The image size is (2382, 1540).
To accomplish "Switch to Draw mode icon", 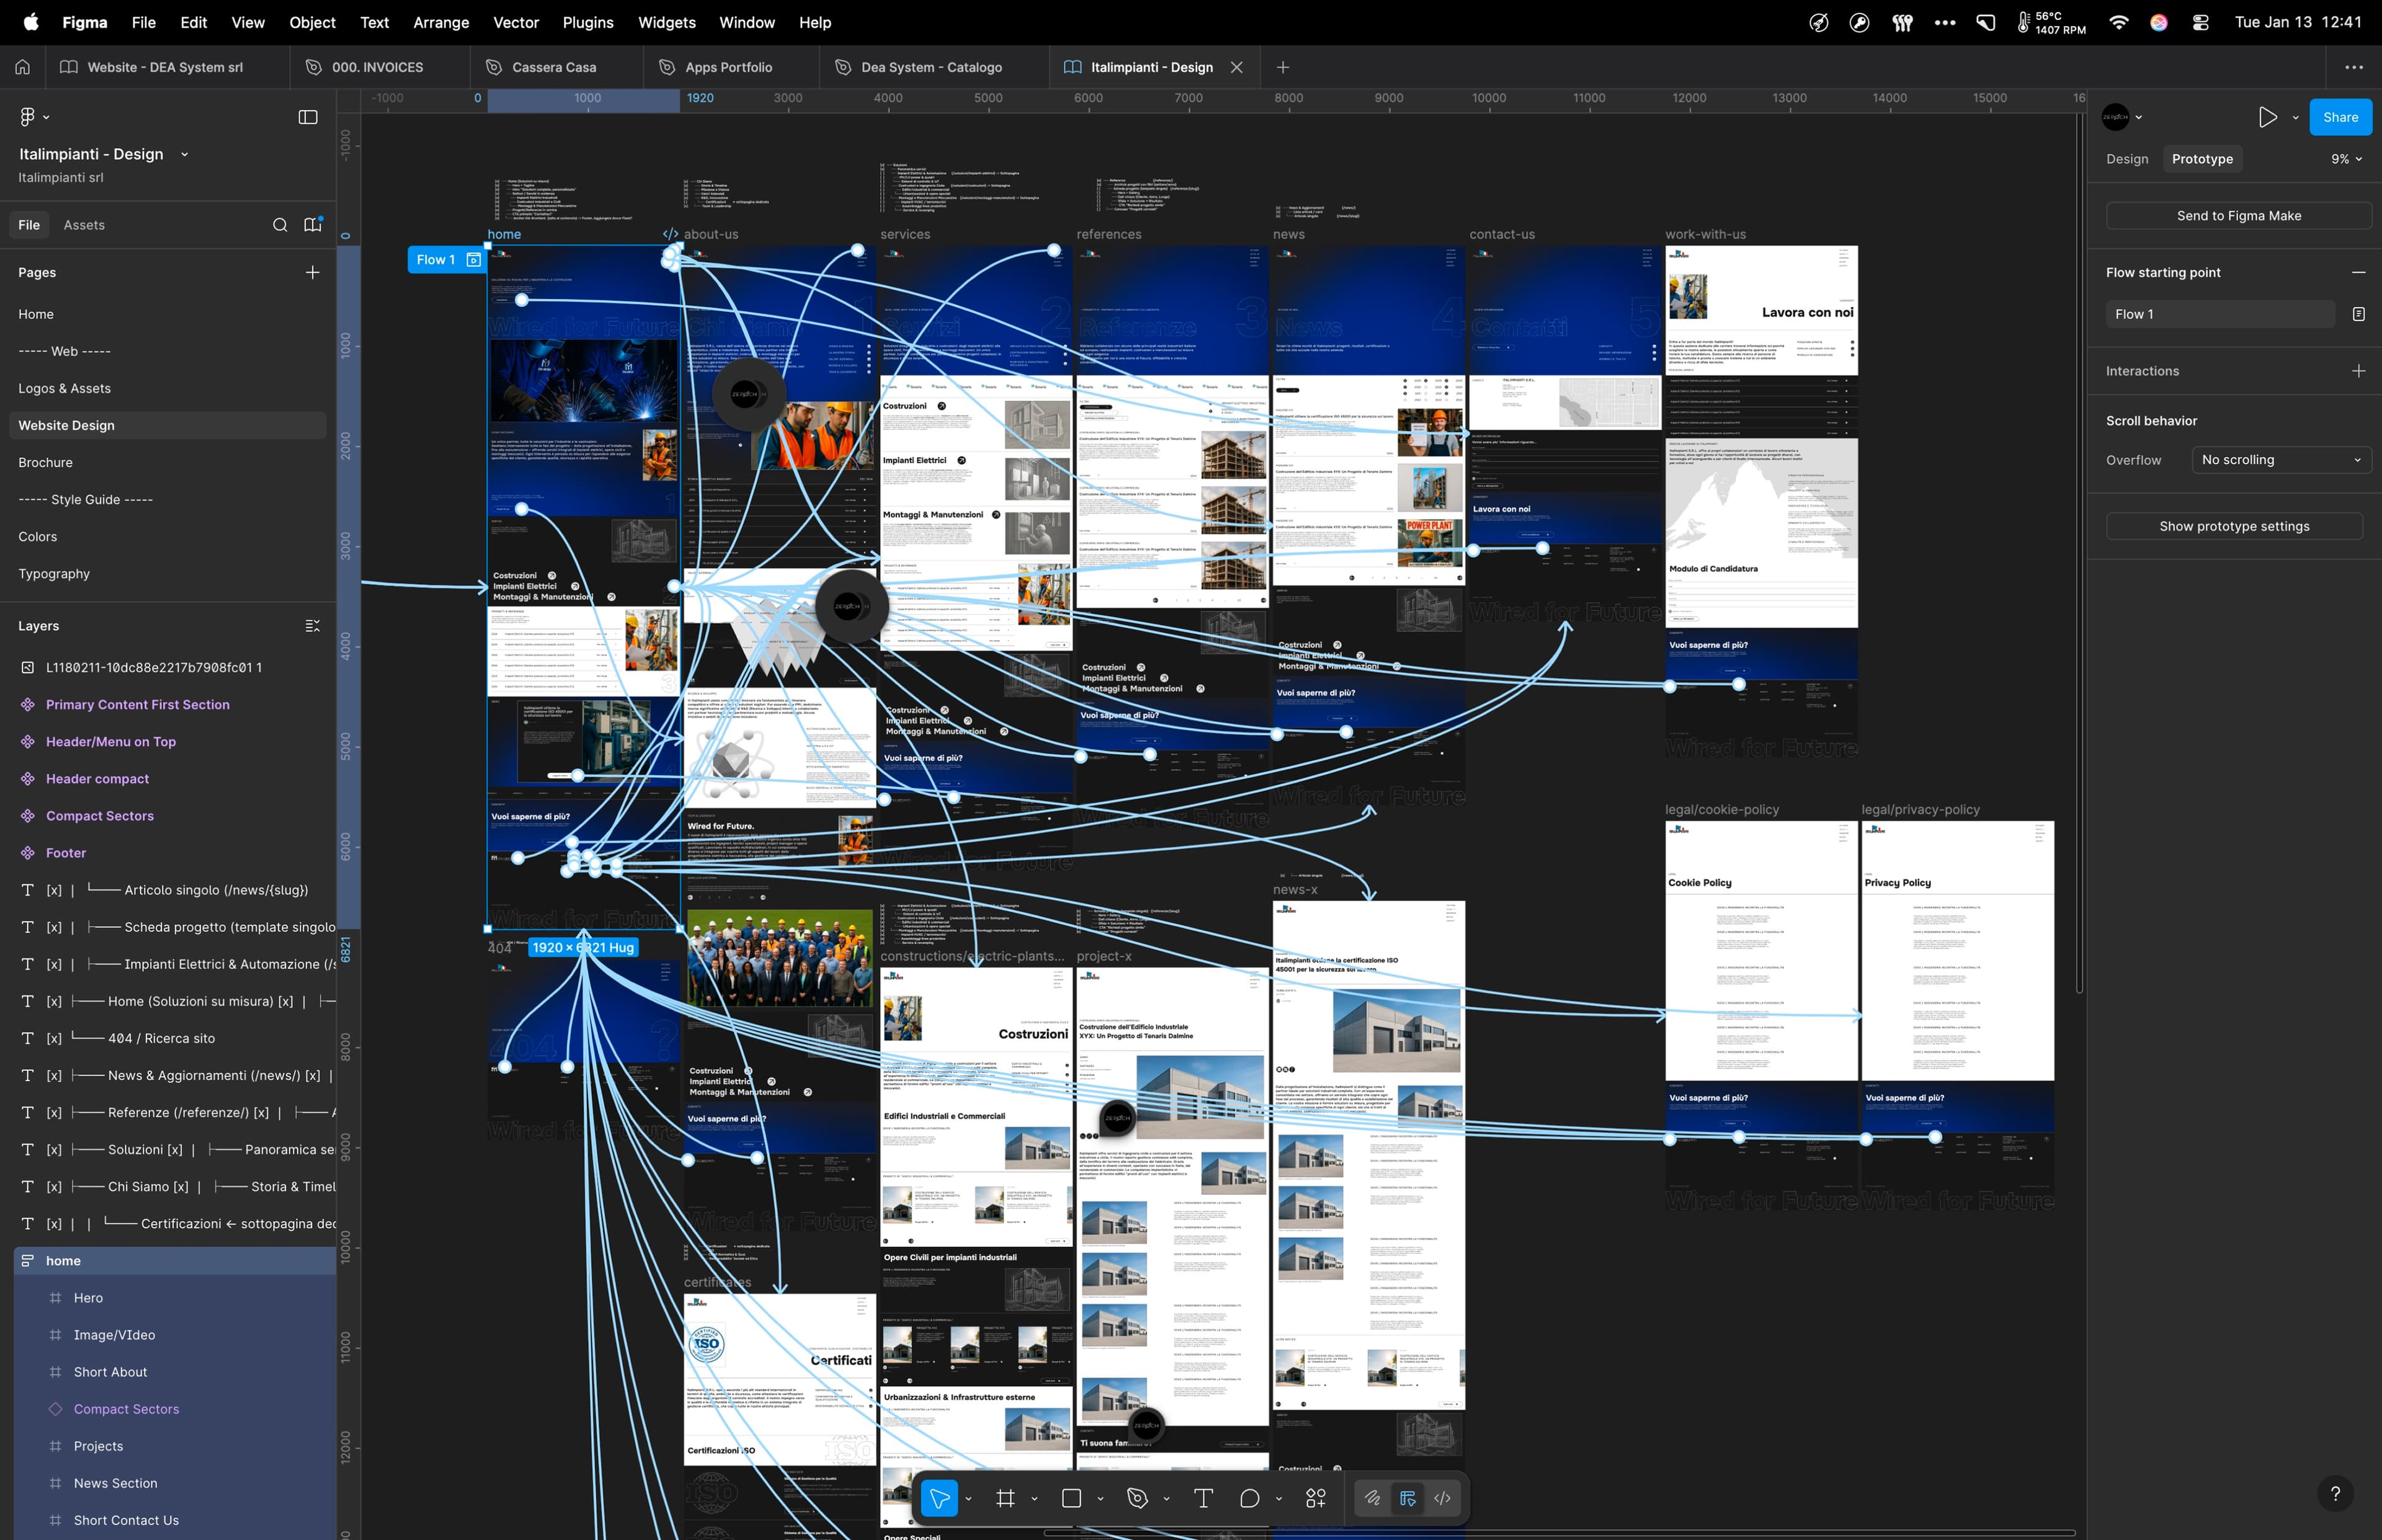I will click(x=1372, y=1498).
